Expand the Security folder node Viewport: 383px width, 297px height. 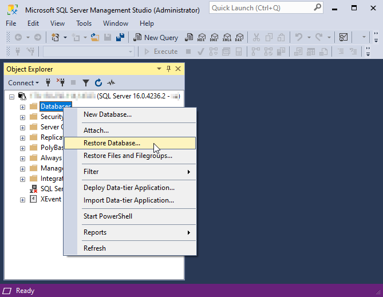click(22, 117)
